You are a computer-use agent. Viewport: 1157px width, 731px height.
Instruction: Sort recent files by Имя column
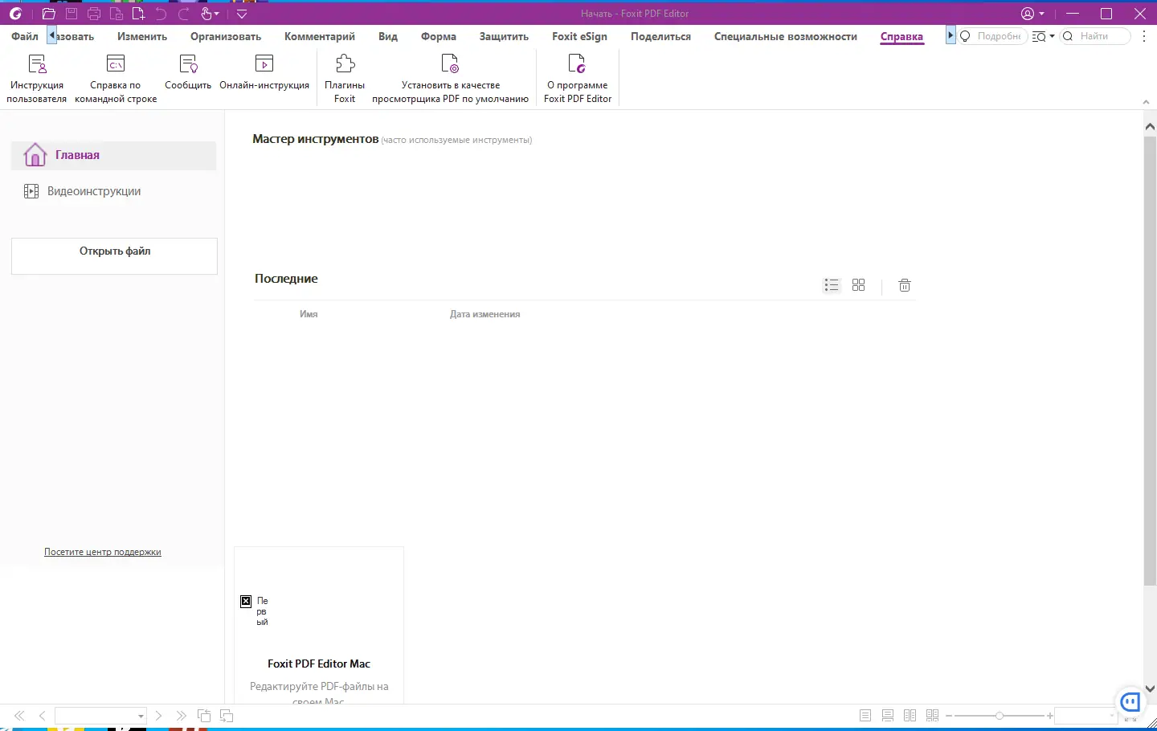[309, 315]
